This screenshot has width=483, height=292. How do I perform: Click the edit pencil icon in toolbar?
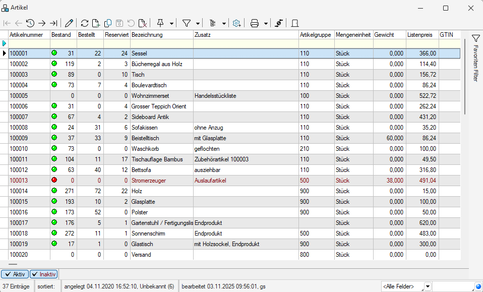pyautogui.click(x=69, y=23)
